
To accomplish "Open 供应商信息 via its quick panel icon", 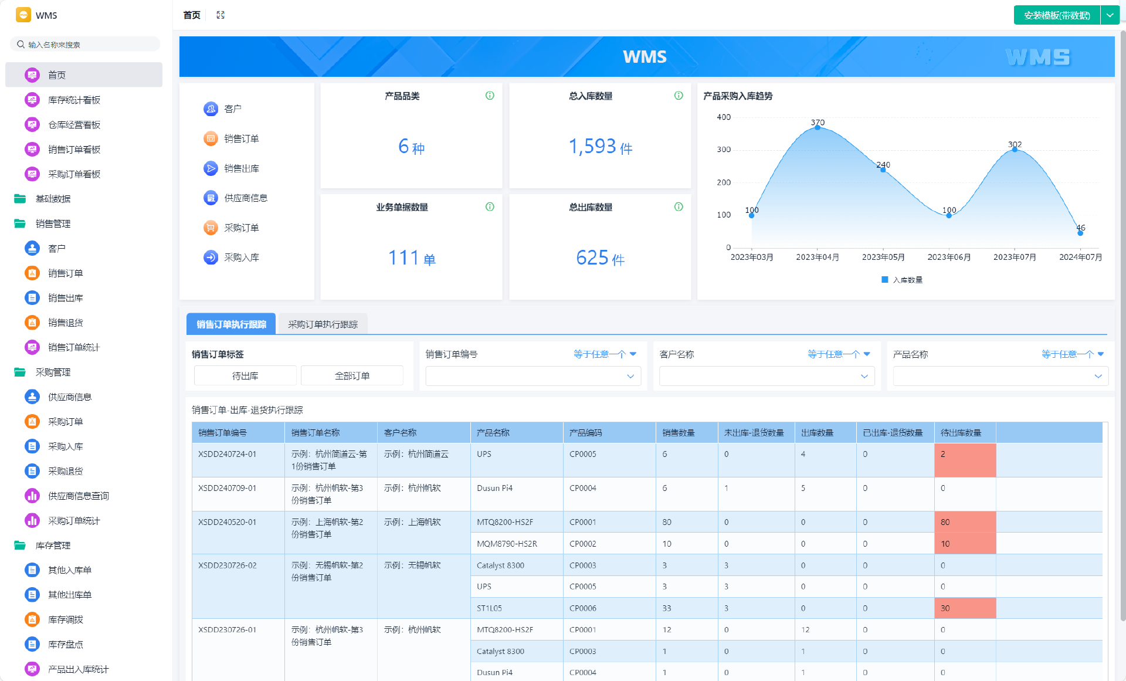I will coord(211,198).
